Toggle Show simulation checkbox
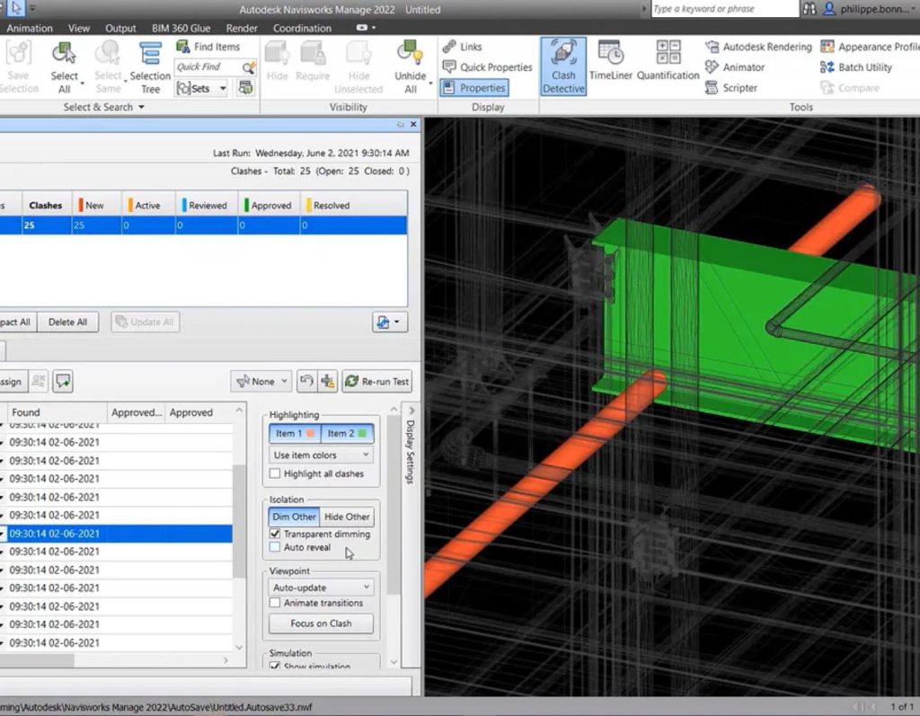Screen dimensions: 920x716 pyautogui.click(x=275, y=666)
